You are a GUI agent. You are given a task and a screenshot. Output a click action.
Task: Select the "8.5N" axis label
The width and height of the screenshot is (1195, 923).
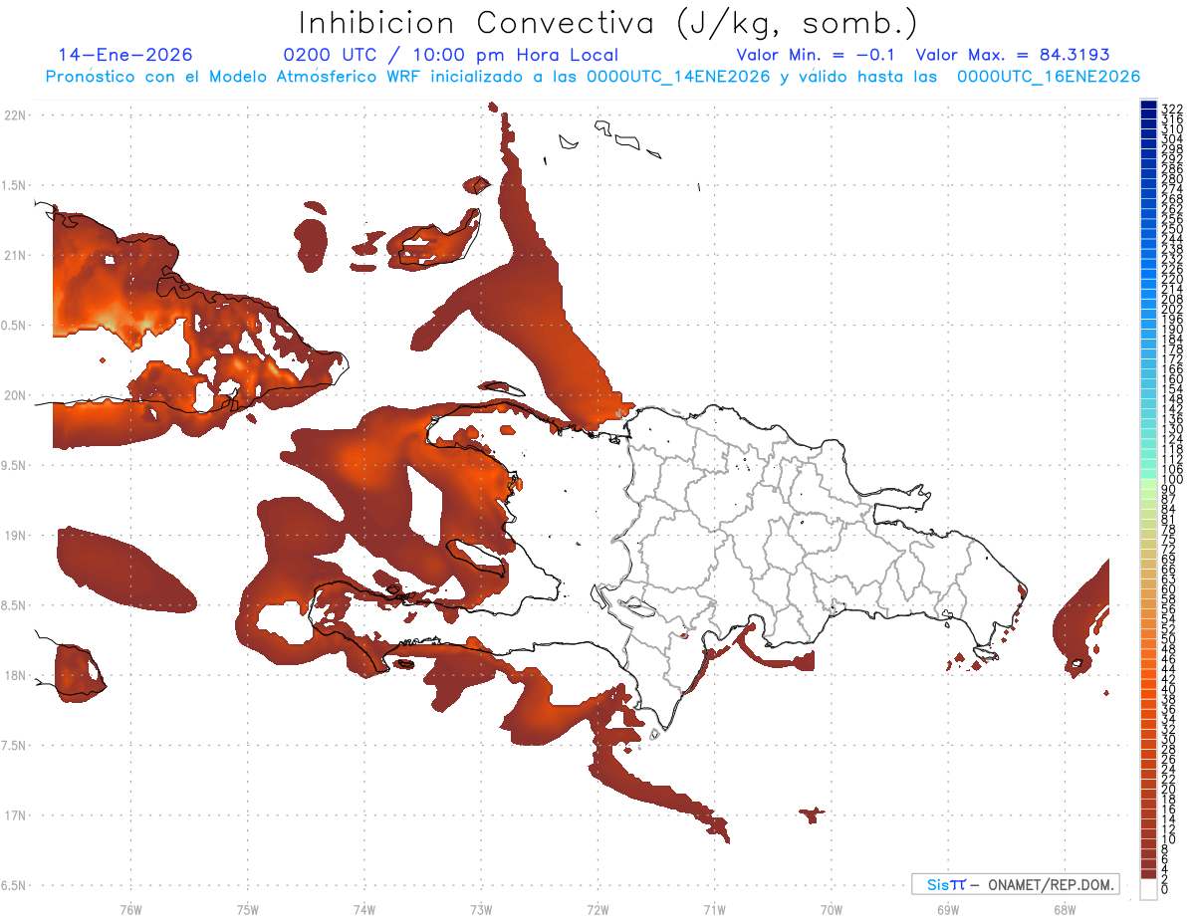[13, 605]
